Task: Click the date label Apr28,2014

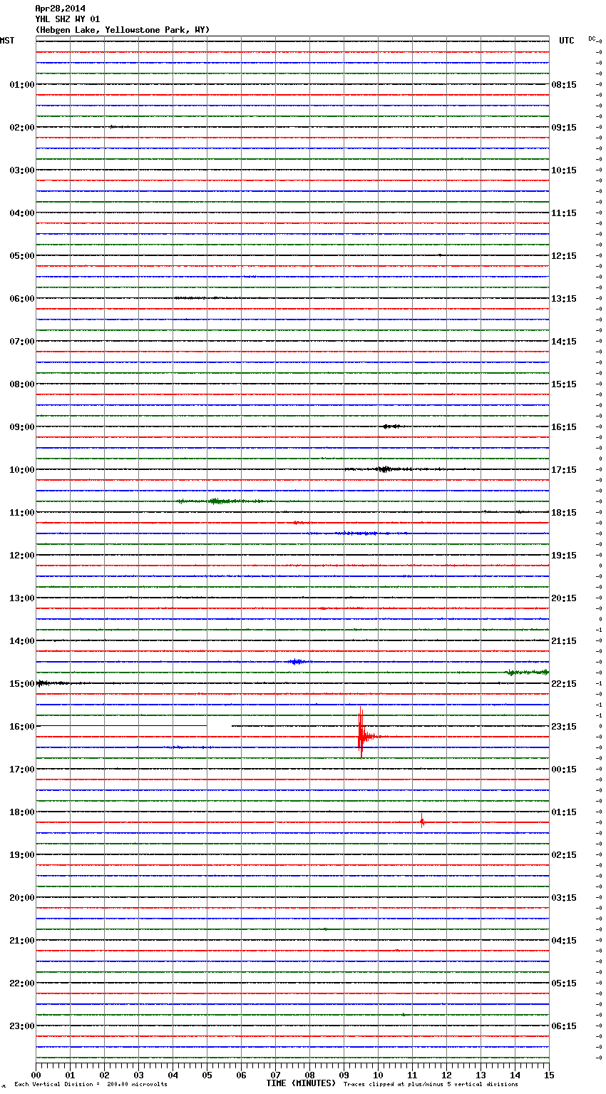Action: point(60,9)
